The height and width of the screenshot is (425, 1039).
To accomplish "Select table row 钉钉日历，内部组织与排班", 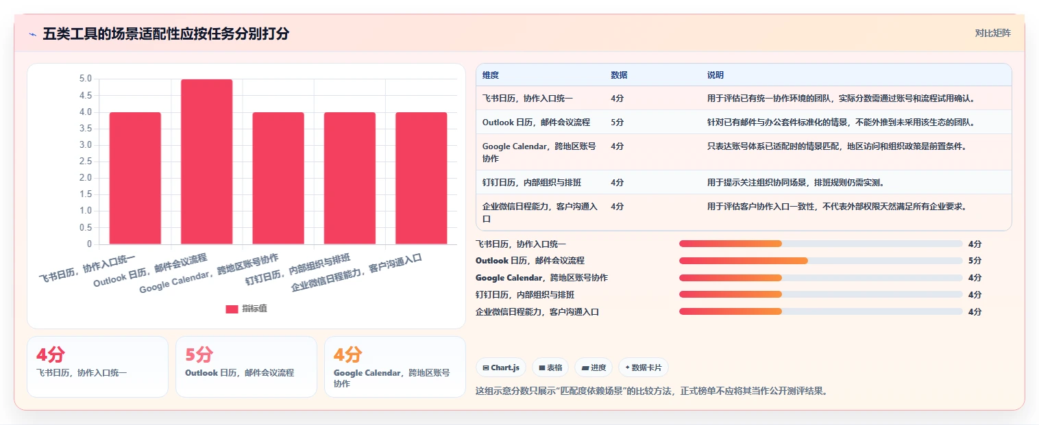I will [744, 182].
